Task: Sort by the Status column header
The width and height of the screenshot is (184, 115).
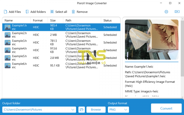Action: pos(111,21)
